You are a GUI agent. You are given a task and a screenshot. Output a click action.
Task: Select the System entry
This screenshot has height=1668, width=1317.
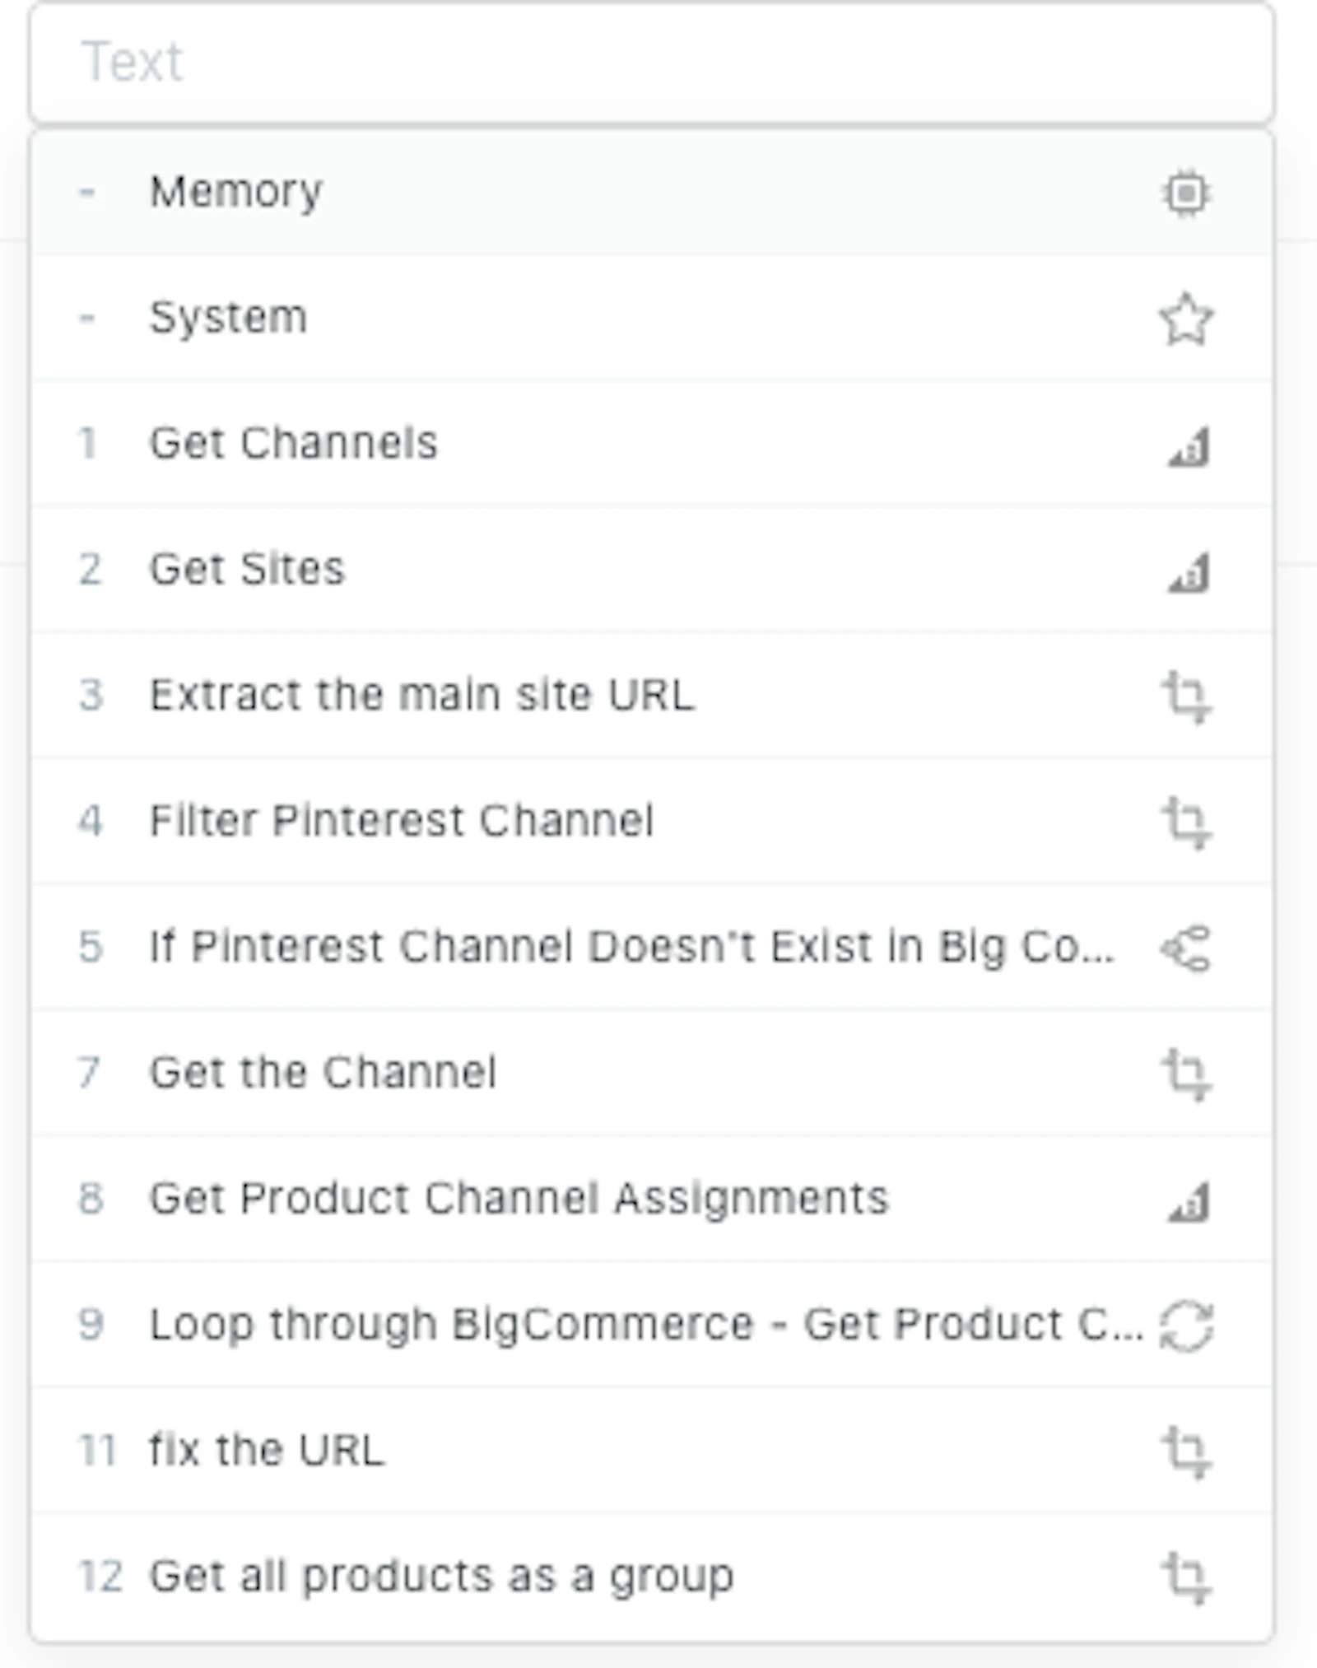click(x=652, y=318)
